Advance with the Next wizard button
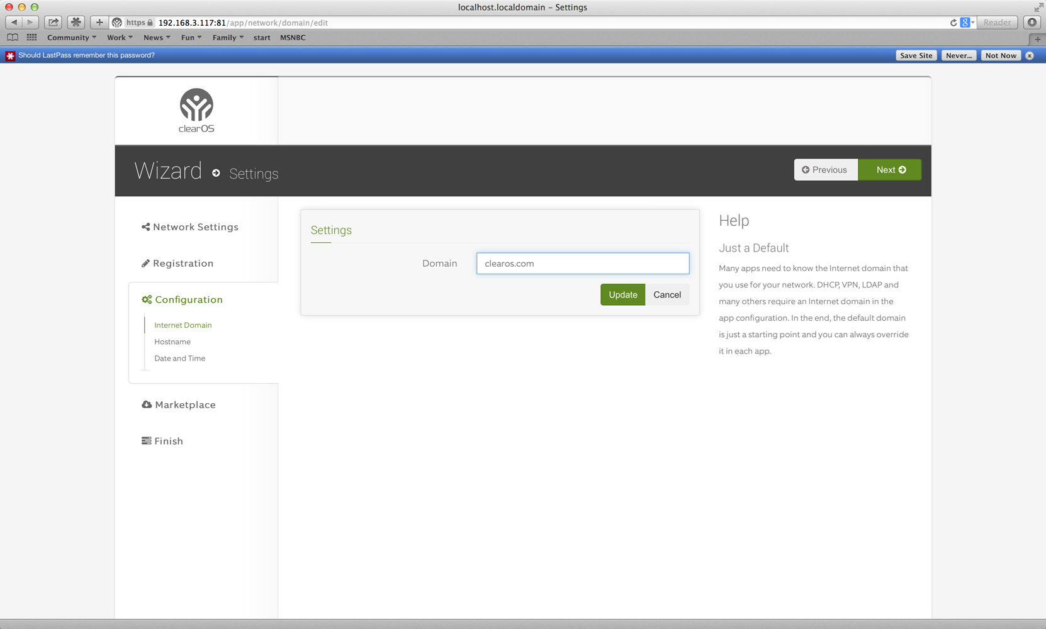 (890, 170)
